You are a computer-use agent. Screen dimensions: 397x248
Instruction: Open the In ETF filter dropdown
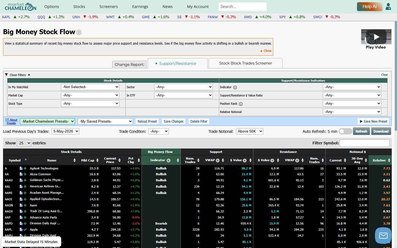coord(183,95)
